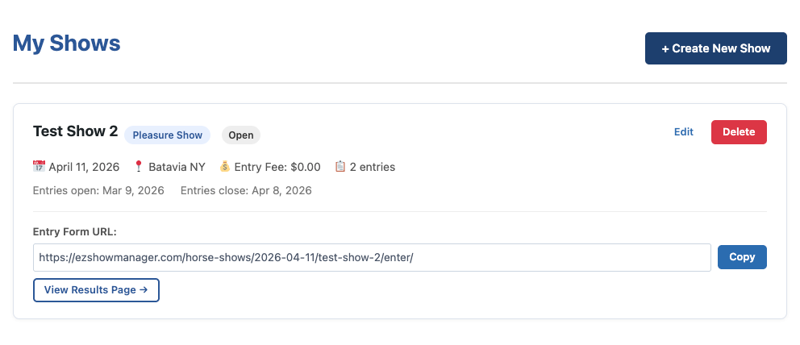The height and width of the screenshot is (345, 800).
Task: Select the Test Show 2 title
Action: point(75,131)
